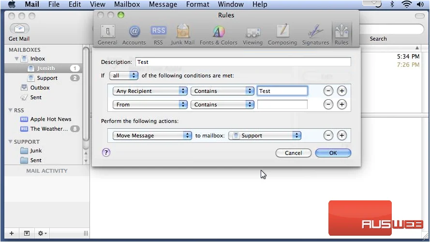Open the Edit menu
The width and height of the screenshot is (430, 242).
(x=74, y=4)
